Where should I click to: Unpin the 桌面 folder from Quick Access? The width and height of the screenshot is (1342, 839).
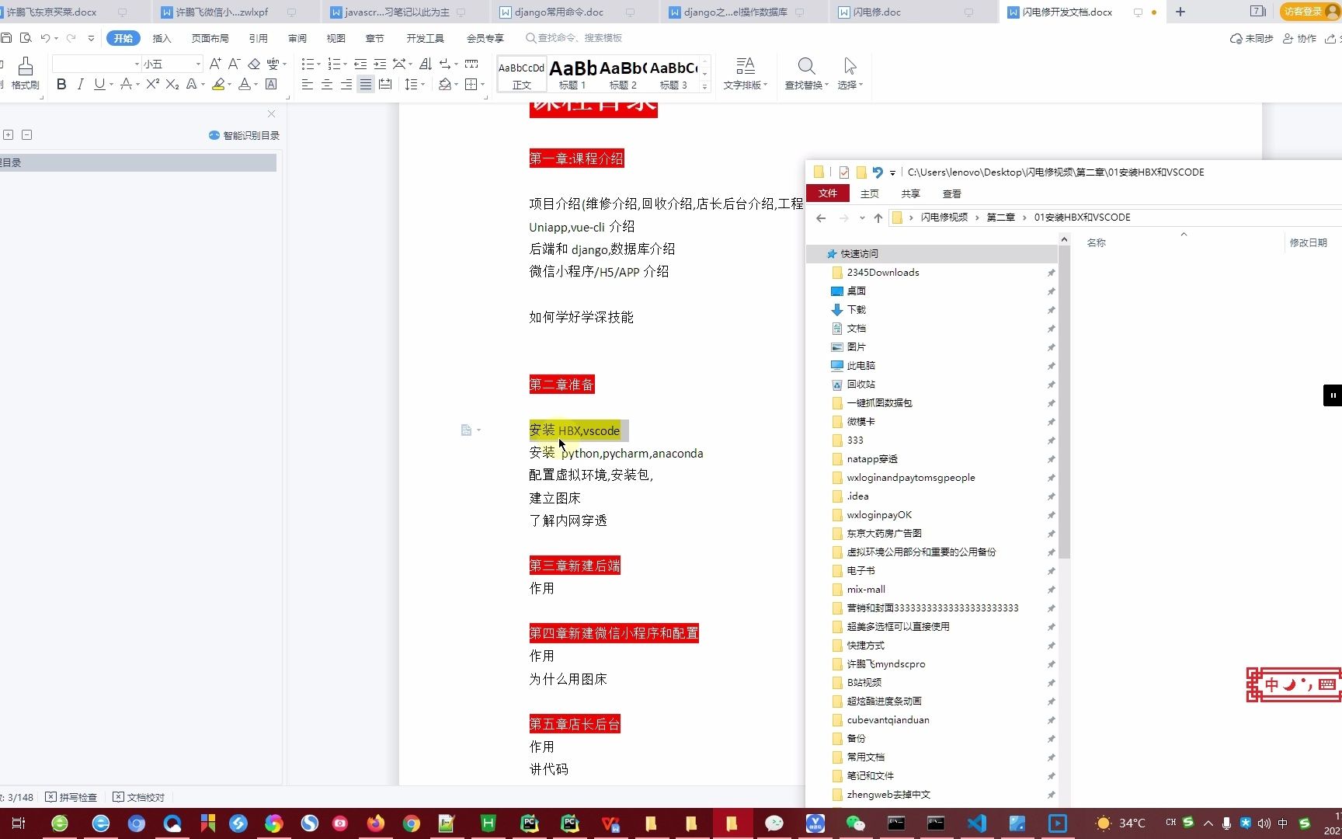[x=1051, y=291]
